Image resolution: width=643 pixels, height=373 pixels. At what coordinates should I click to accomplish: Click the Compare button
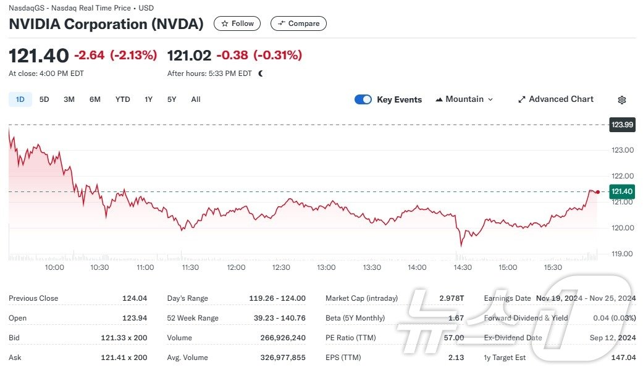[x=298, y=23]
